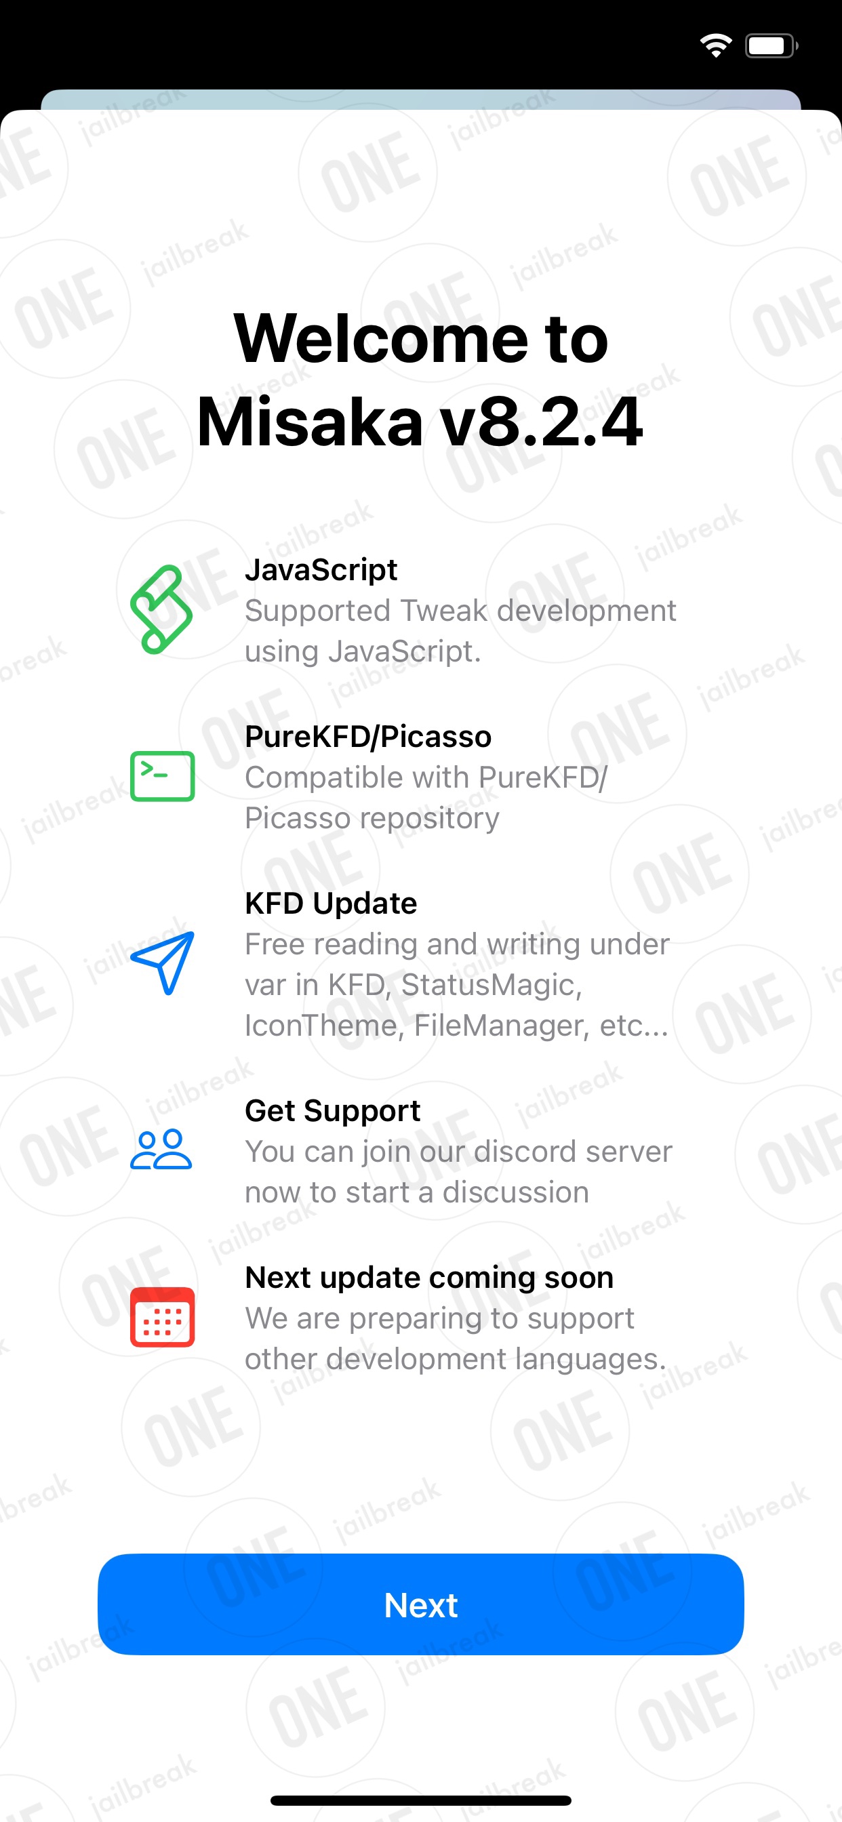Click the green terminal PureKFD/Picasso icon
The height and width of the screenshot is (1822, 842).
click(x=162, y=776)
